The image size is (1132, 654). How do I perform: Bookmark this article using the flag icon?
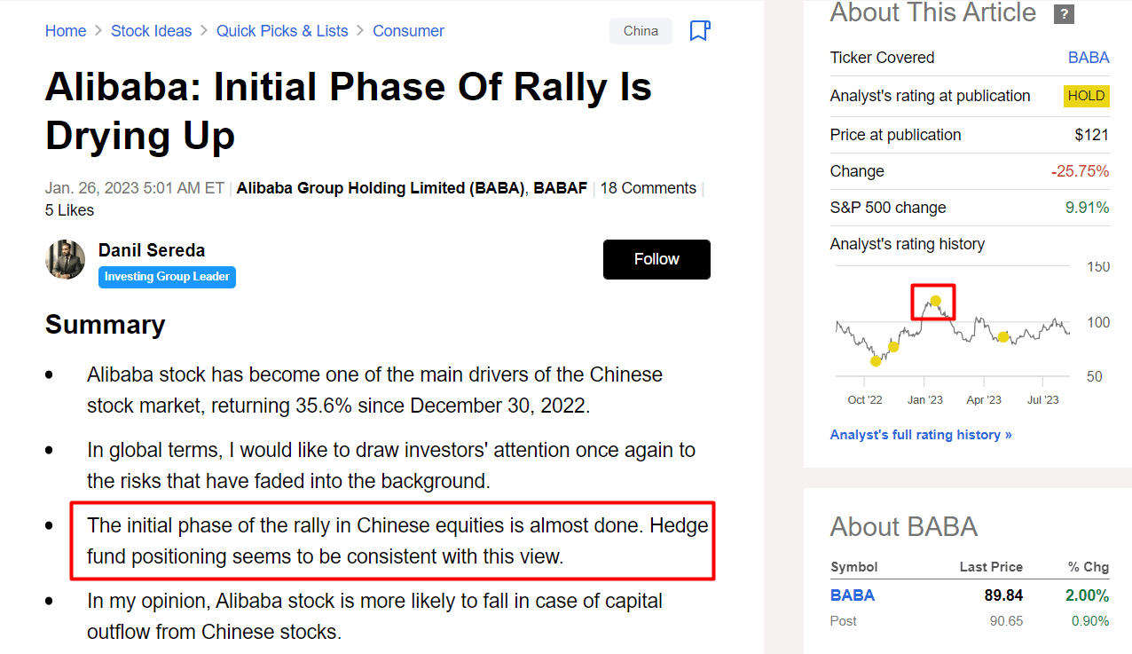point(700,30)
